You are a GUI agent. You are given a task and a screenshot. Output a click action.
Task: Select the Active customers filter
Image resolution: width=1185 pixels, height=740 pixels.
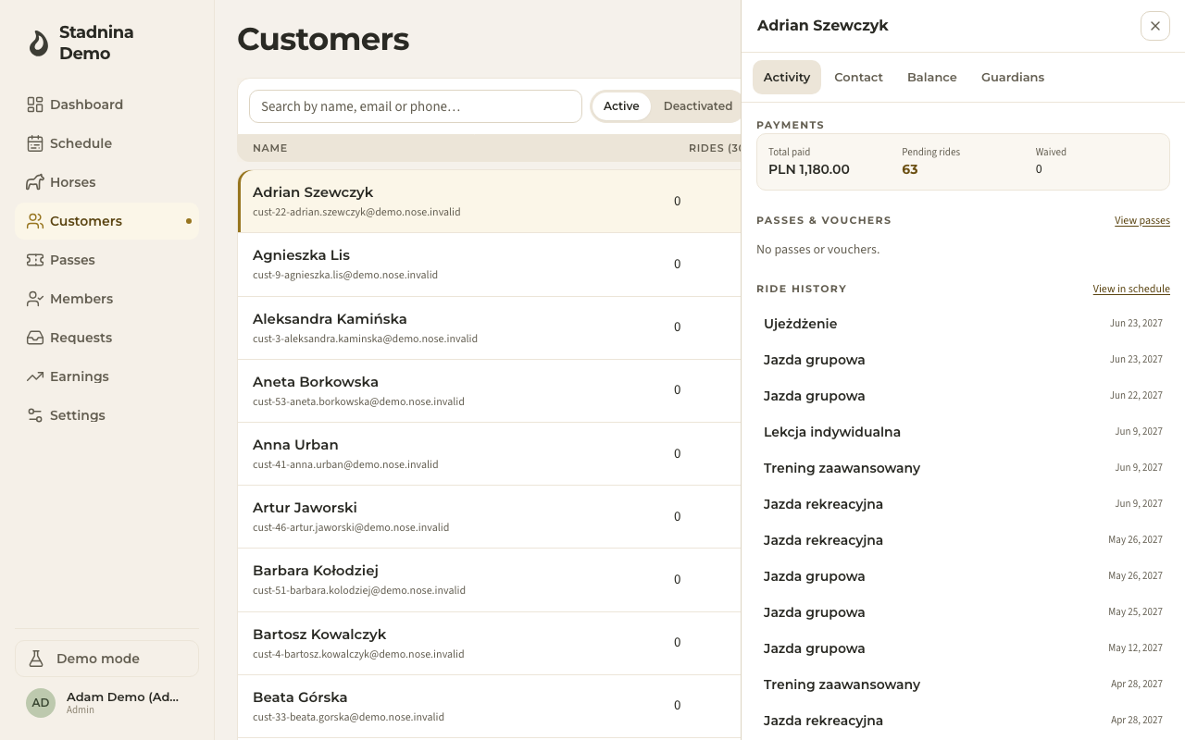tap(621, 106)
